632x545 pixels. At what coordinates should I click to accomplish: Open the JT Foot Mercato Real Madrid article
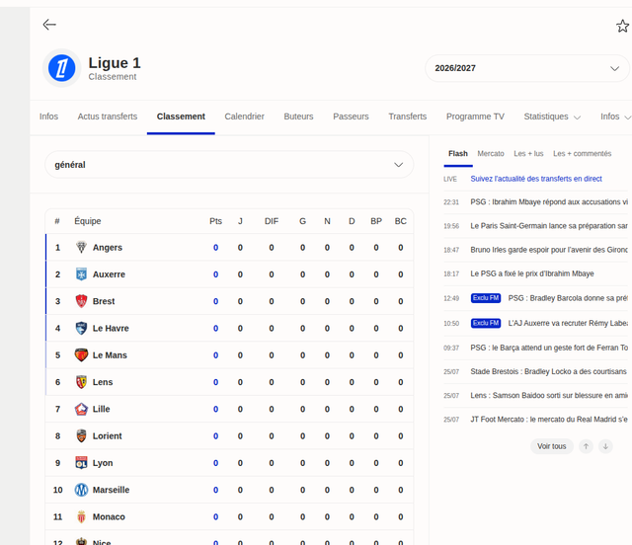tap(549, 420)
